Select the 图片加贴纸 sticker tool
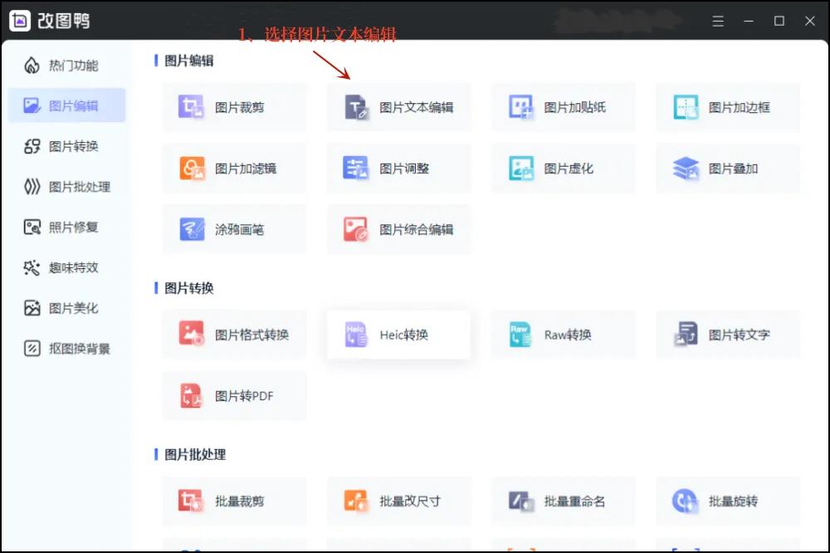The height and width of the screenshot is (553, 830). 563,106
